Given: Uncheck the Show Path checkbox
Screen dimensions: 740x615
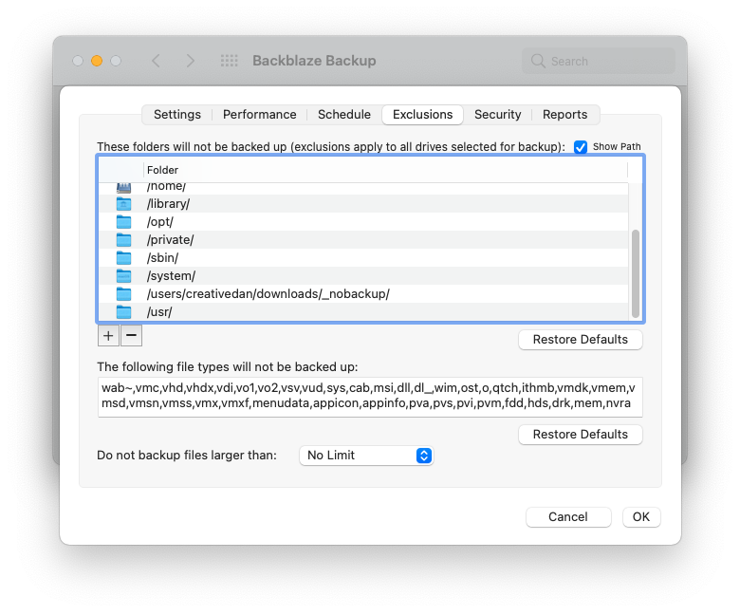Looking at the screenshot, I should click(581, 147).
